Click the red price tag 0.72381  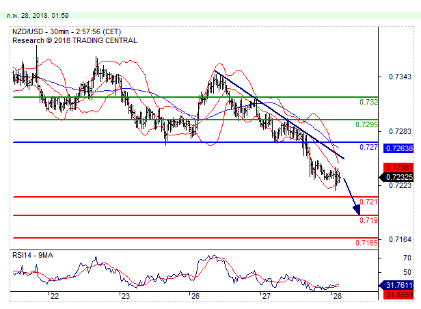coord(398,167)
